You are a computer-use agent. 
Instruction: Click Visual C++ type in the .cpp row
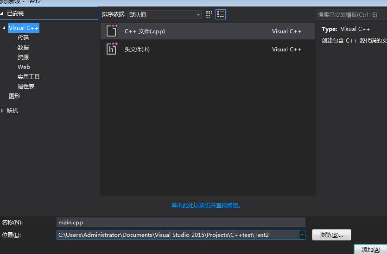(286, 31)
